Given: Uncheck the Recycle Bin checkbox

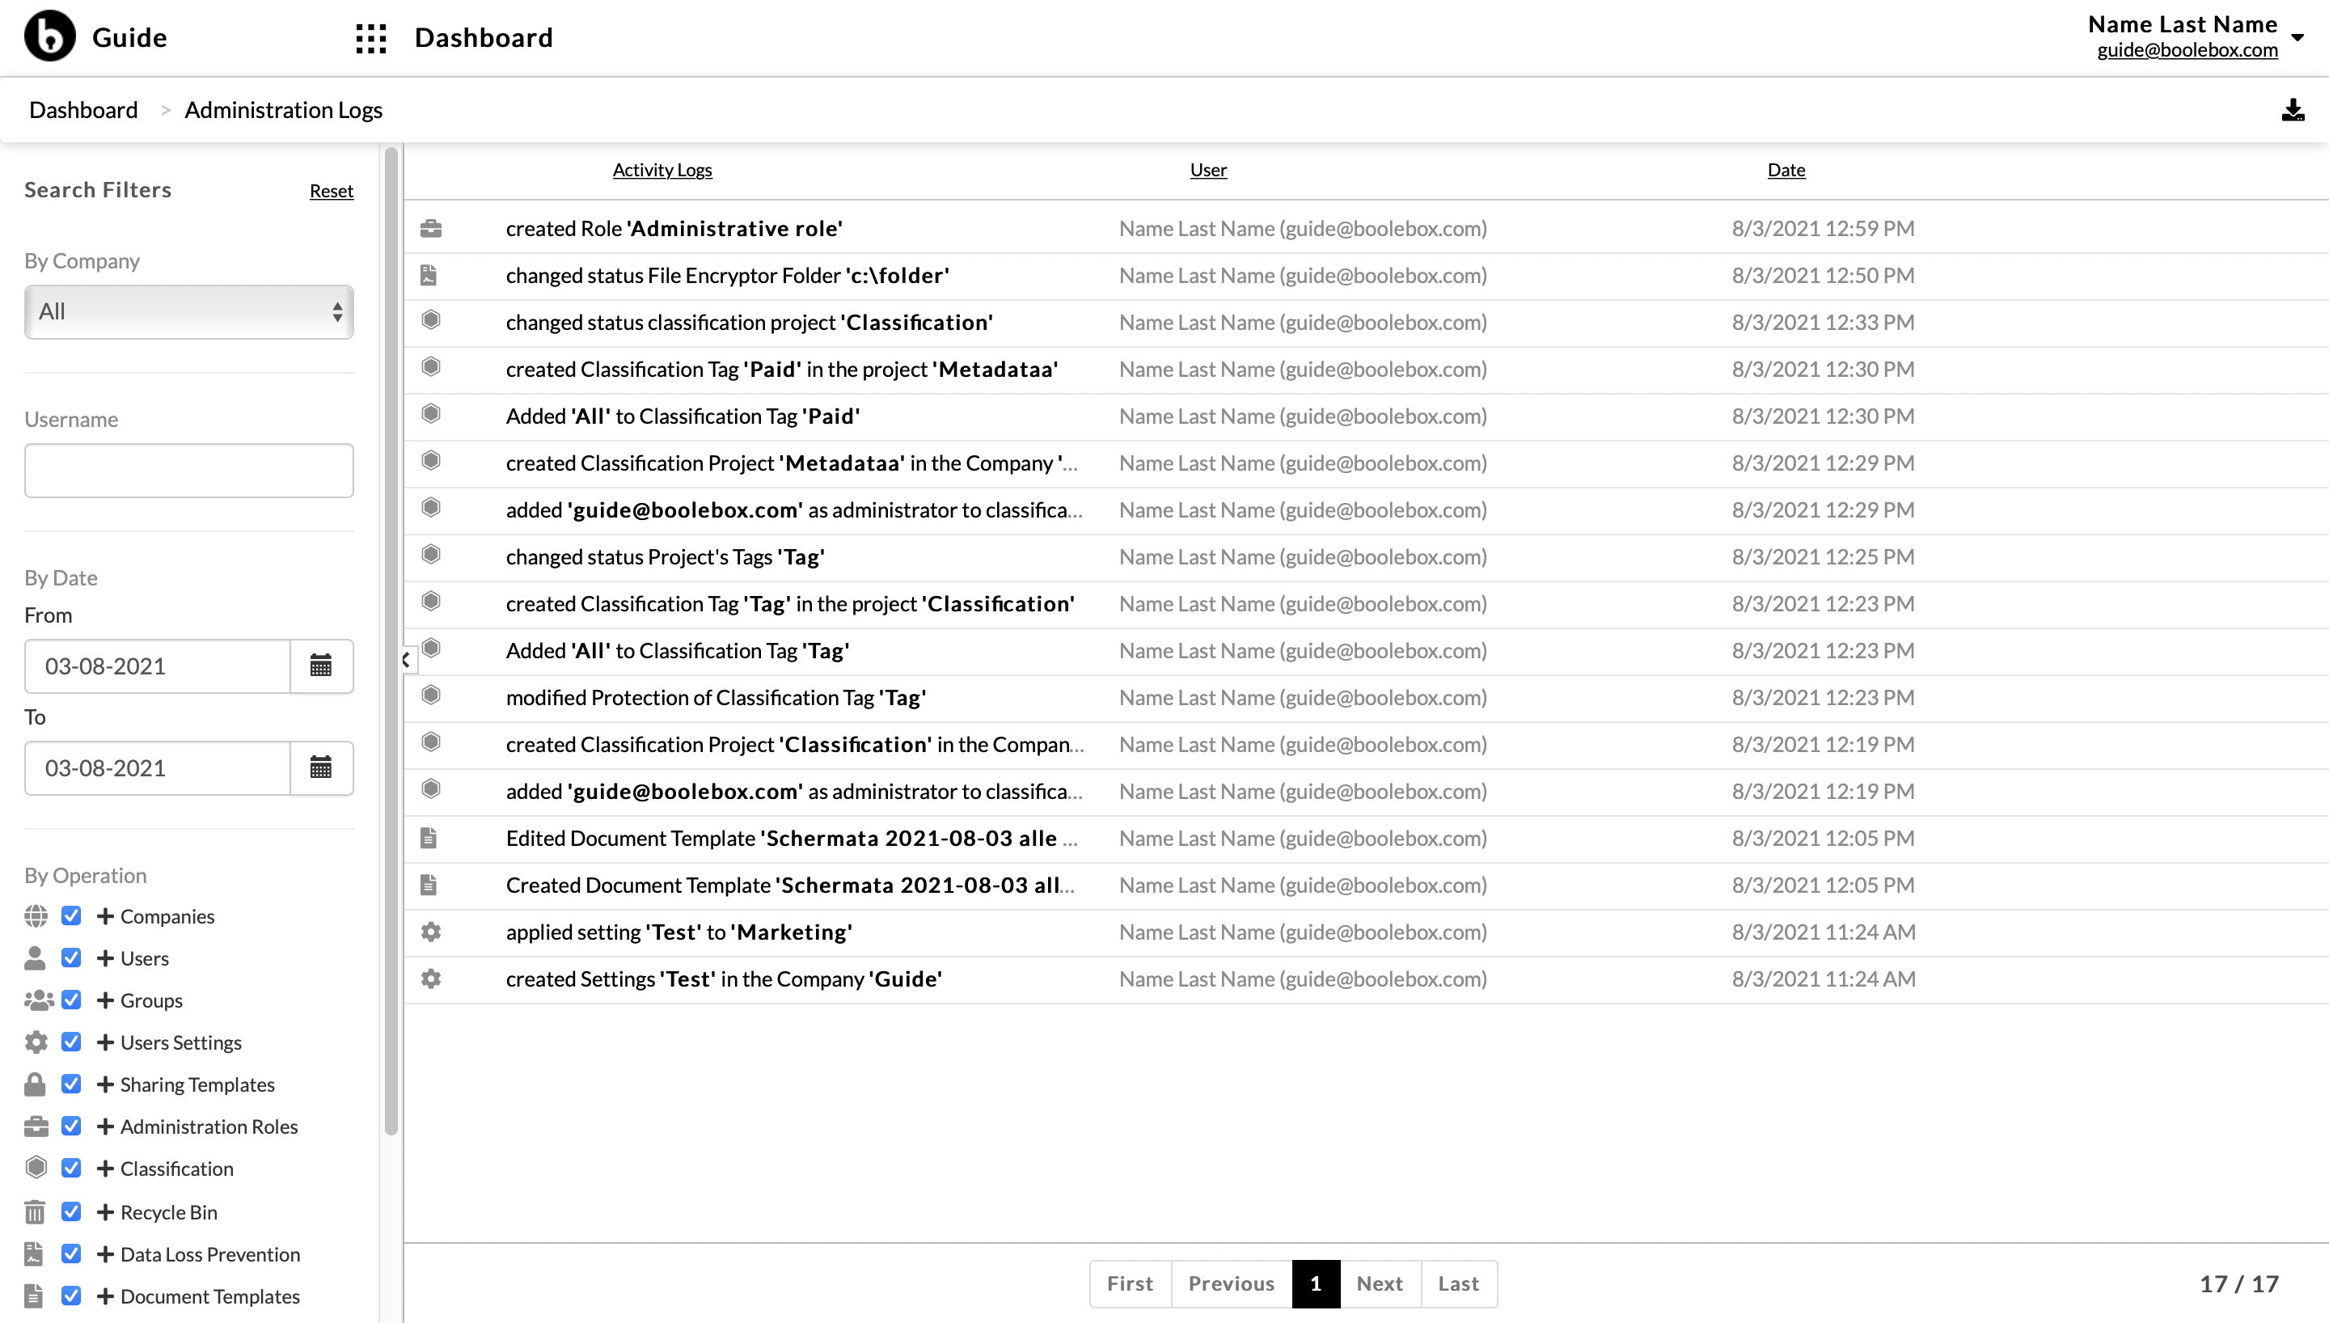Looking at the screenshot, I should click(71, 1211).
